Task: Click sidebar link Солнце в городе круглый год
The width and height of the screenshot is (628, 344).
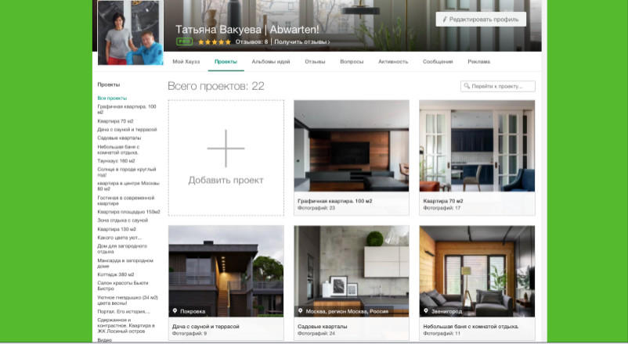Action: [127, 172]
